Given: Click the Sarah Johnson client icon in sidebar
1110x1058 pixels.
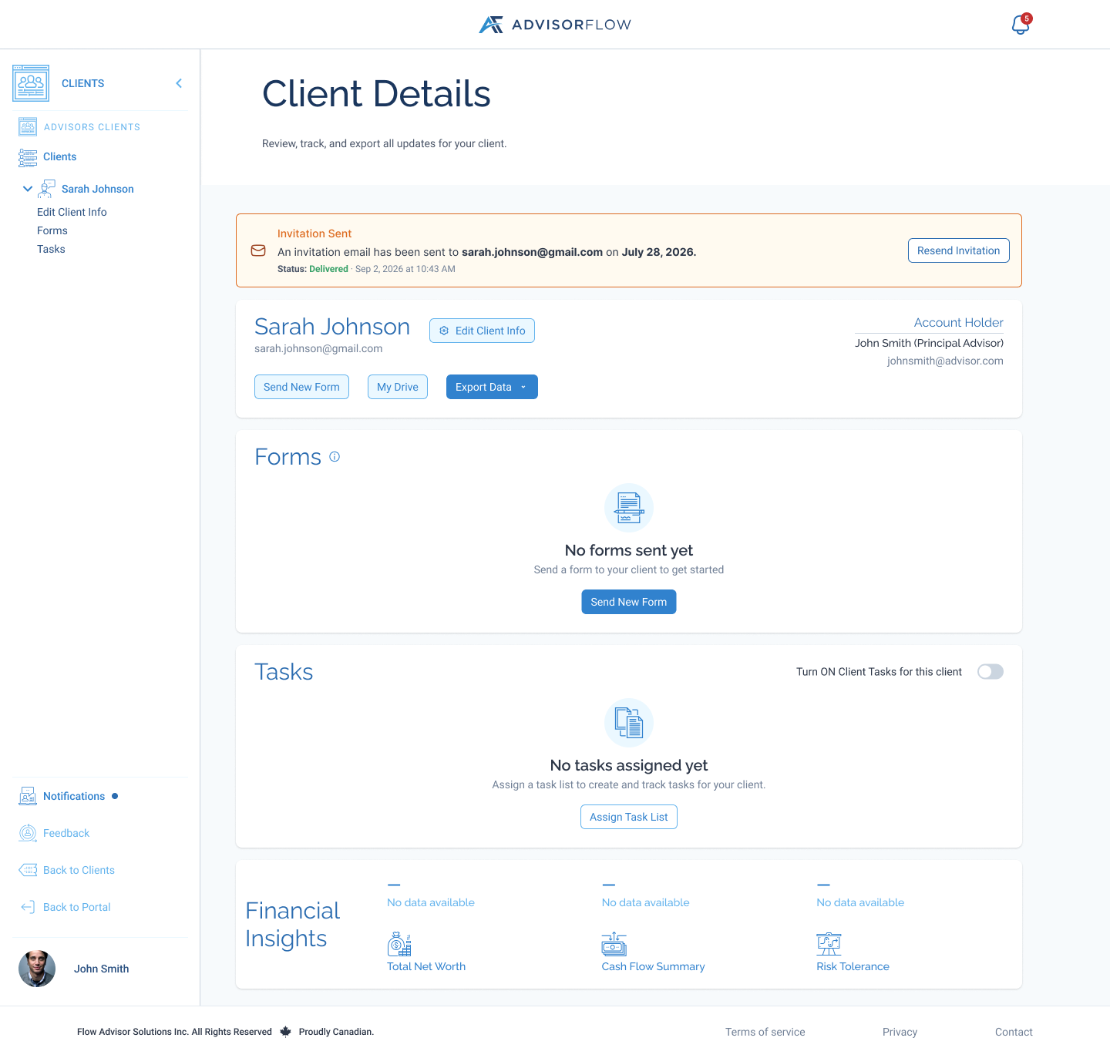Looking at the screenshot, I should 46,189.
